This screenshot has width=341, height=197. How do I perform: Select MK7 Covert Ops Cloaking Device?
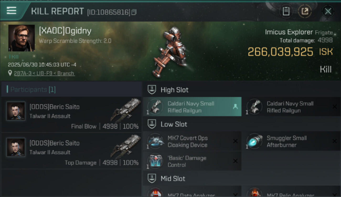(x=192, y=141)
